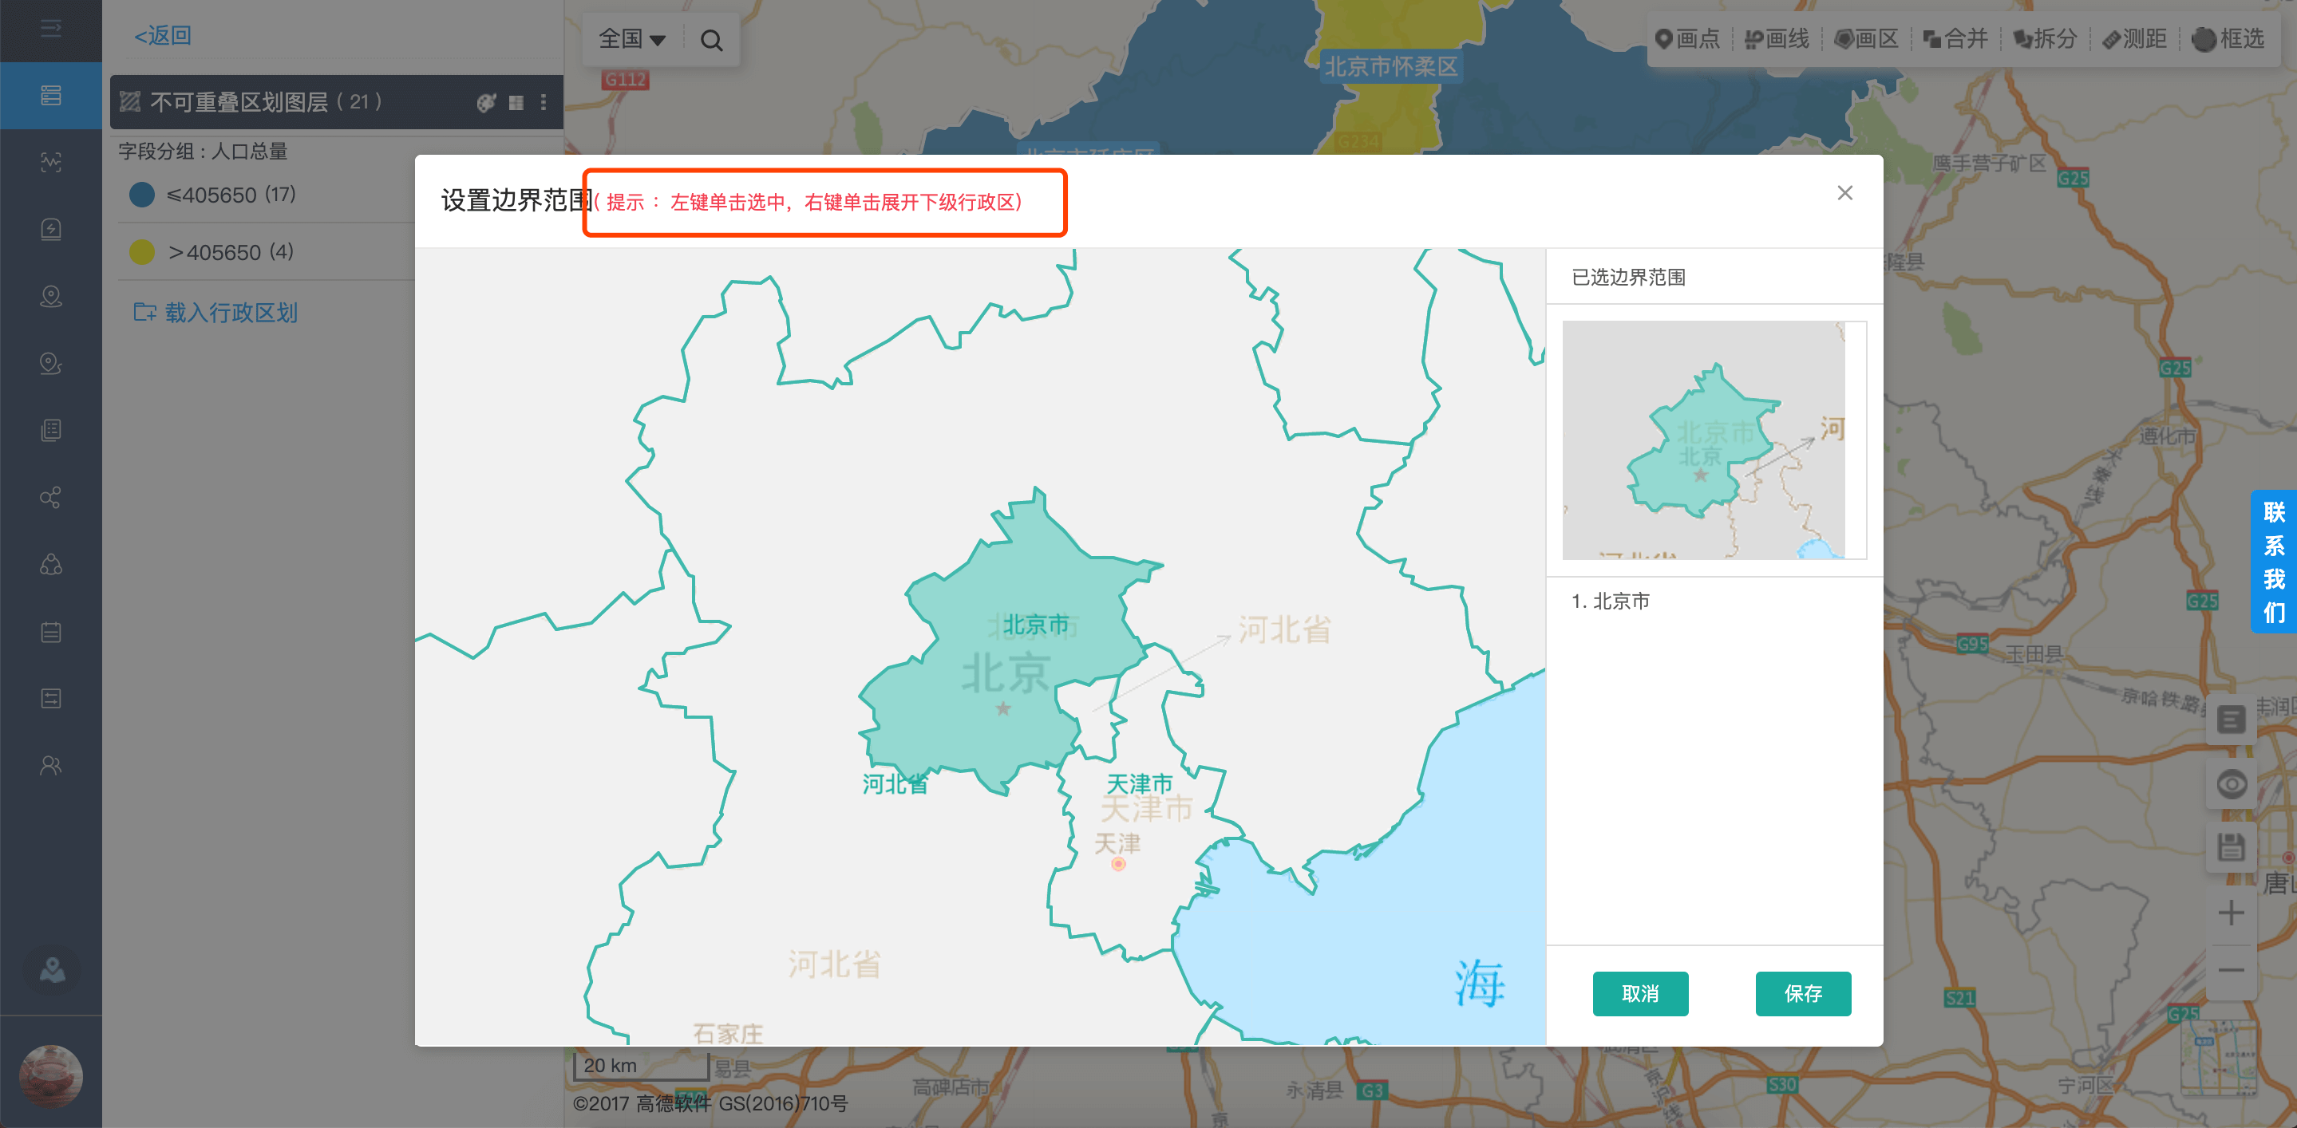Toggle the eye visibility icon on map

pyautogui.click(x=2231, y=784)
